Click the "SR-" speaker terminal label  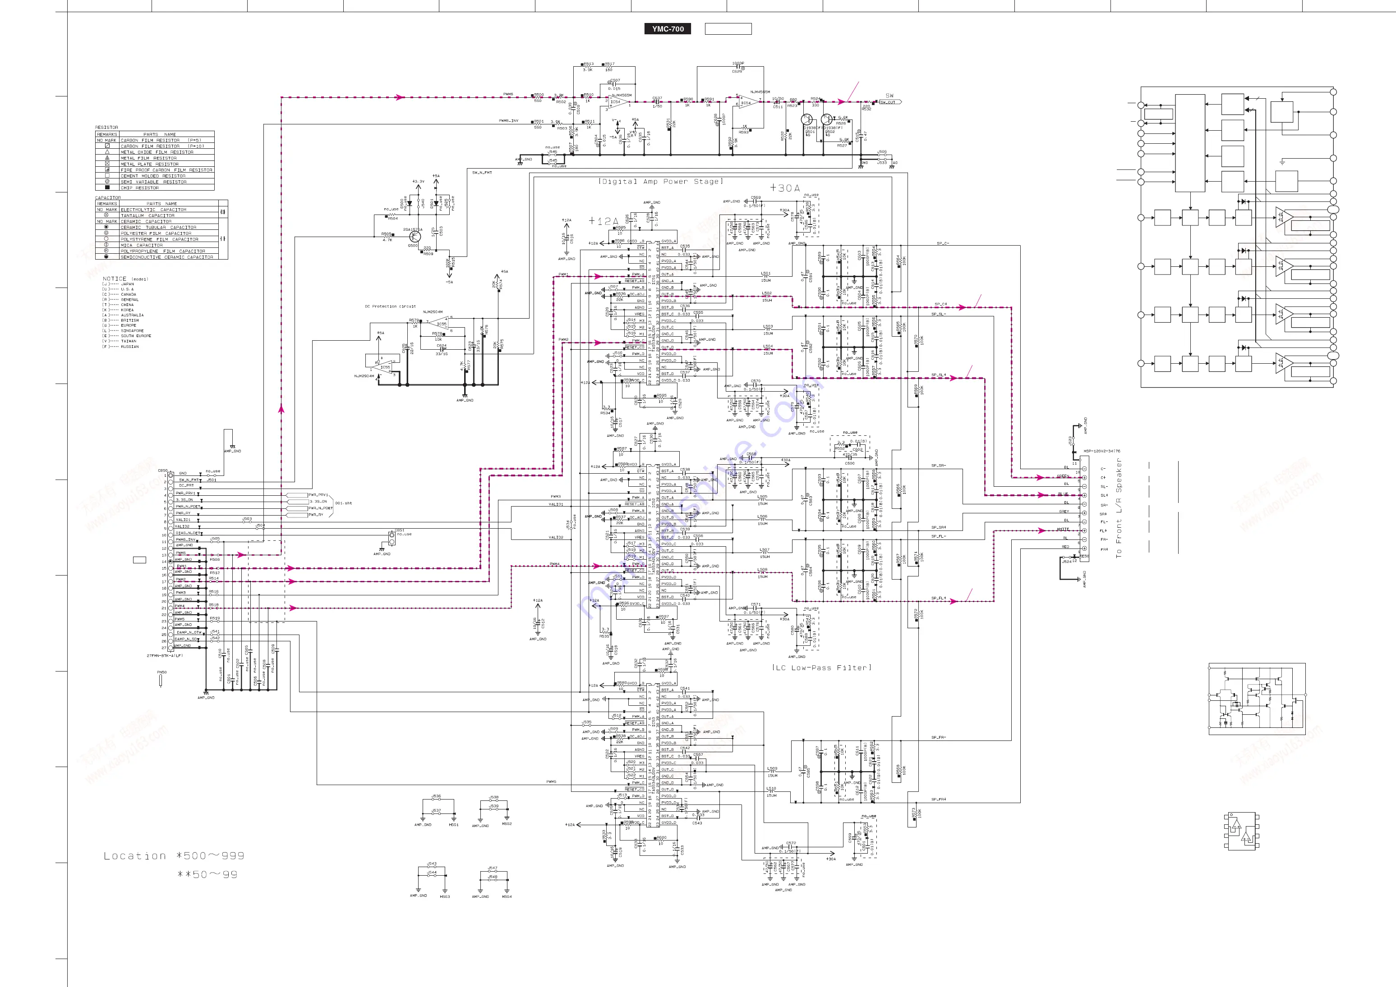coord(1104,505)
